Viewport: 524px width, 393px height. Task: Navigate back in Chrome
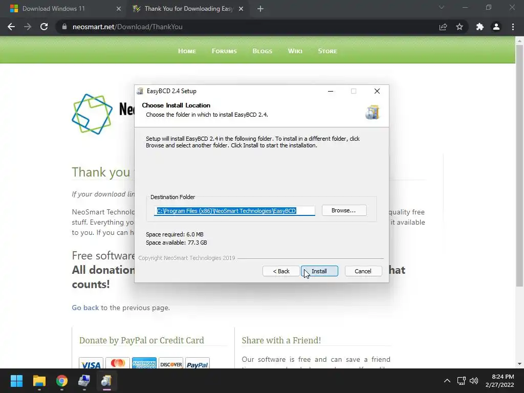tap(11, 27)
